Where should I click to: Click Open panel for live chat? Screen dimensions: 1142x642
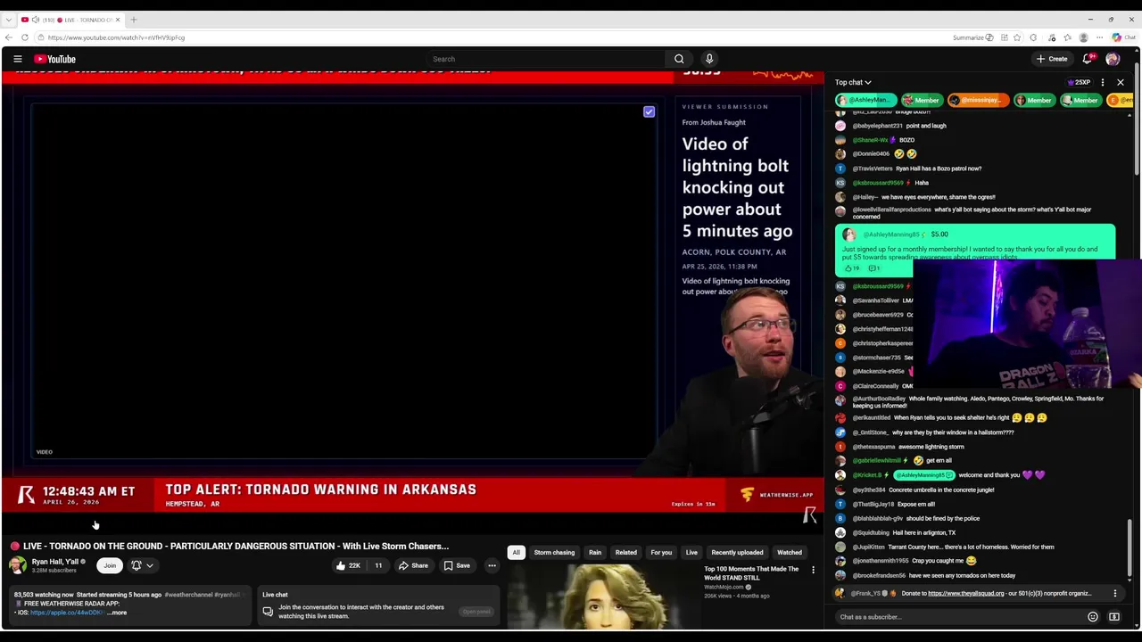476,612
